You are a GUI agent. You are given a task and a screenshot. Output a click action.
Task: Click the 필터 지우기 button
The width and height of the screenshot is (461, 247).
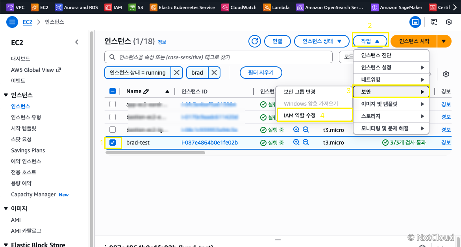(261, 73)
